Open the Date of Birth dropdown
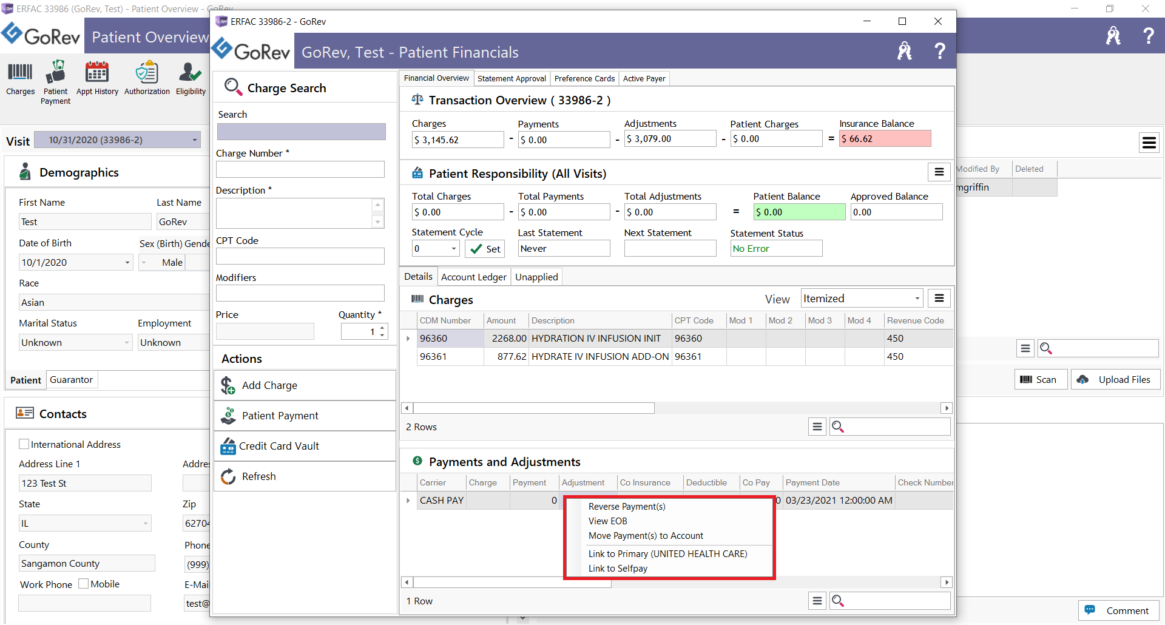This screenshot has height=625, width=1165. pyautogui.click(x=127, y=262)
